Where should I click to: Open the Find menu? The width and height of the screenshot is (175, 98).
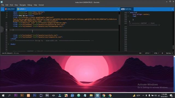[x=11, y=5]
